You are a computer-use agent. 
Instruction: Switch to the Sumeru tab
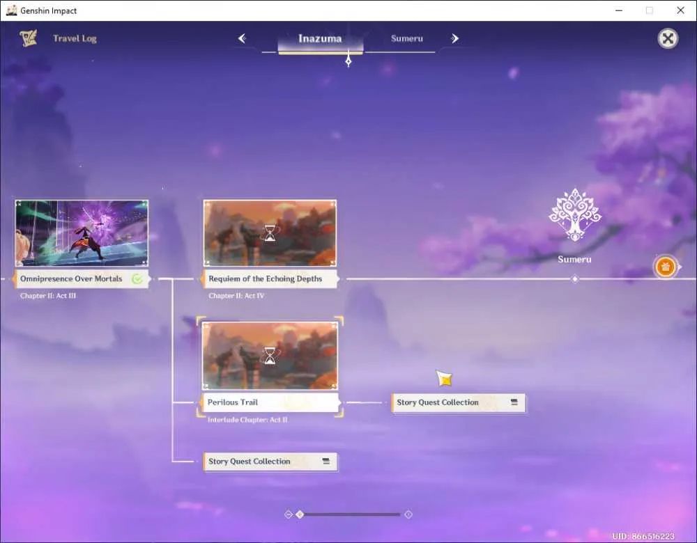(x=407, y=38)
